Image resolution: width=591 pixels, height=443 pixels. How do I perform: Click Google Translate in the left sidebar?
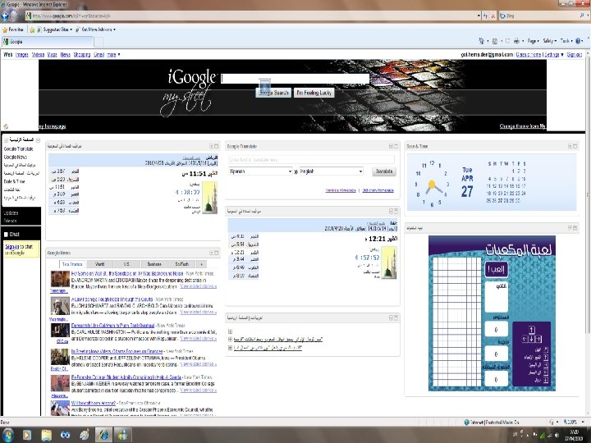(18, 148)
